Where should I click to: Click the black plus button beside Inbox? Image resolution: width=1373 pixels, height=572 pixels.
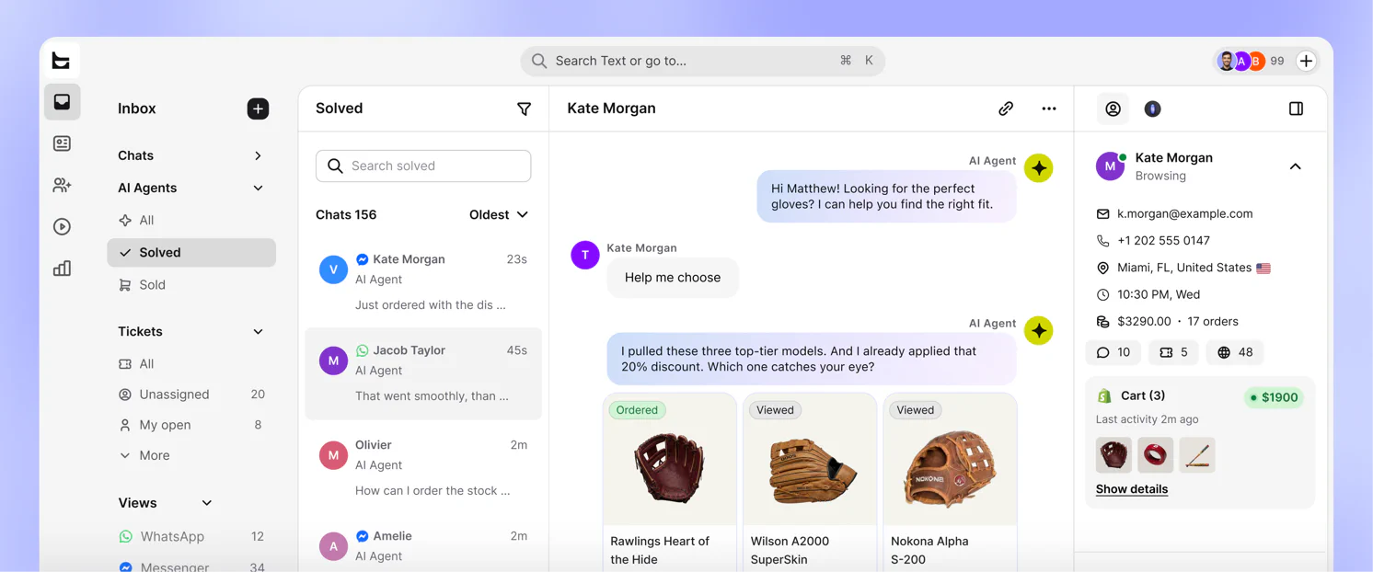click(258, 109)
